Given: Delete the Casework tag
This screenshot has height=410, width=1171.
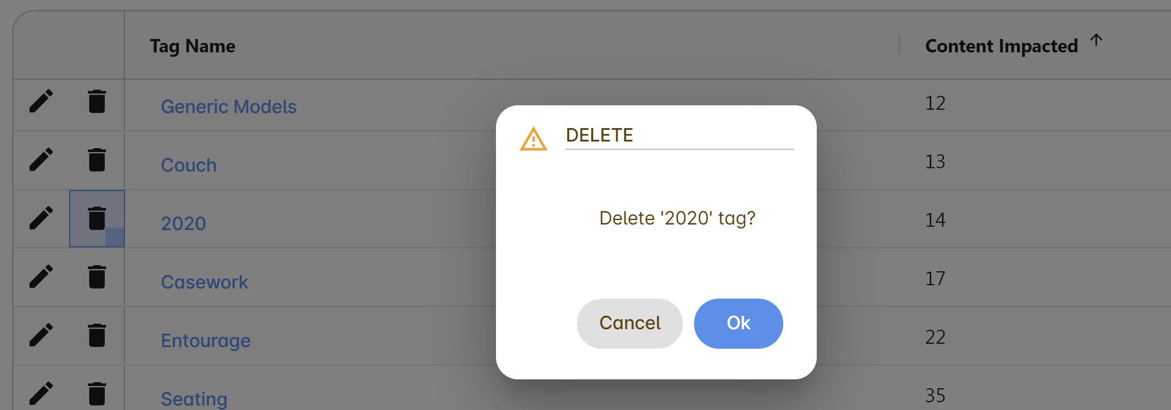Looking at the screenshot, I should (97, 277).
